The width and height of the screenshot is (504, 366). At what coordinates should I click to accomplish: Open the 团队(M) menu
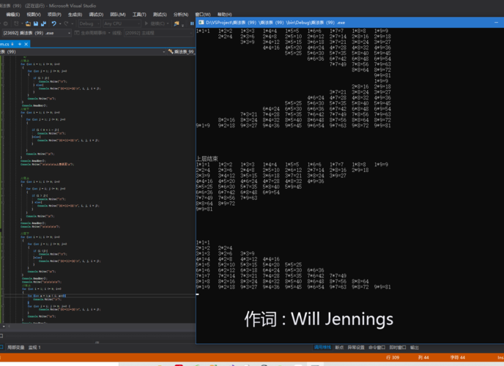pyautogui.click(x=118, y=15)
